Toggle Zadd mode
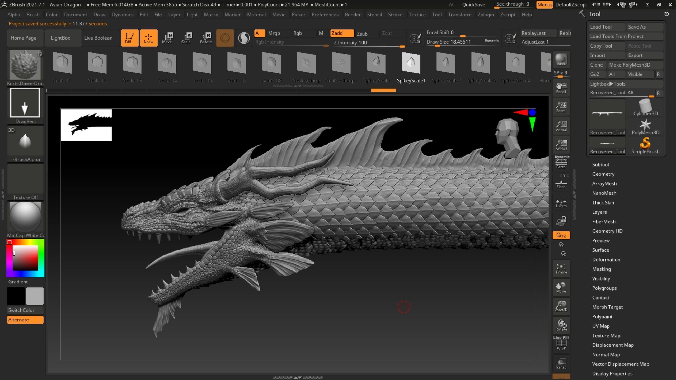Image resolution: width=676 pixels, height=380 pixels. [x=342, y=33]
